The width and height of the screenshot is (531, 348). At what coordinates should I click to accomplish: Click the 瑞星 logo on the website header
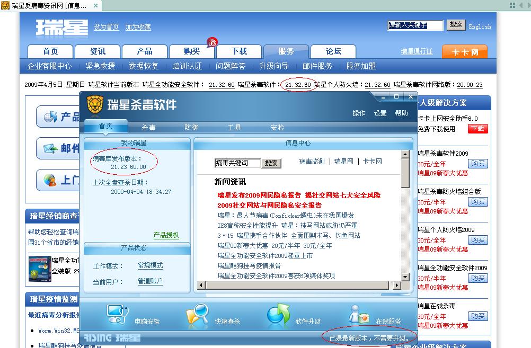61,28
